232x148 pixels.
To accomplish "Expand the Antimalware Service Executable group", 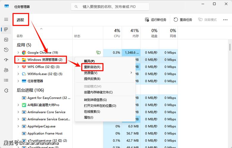I will click(x=18, y=119).
